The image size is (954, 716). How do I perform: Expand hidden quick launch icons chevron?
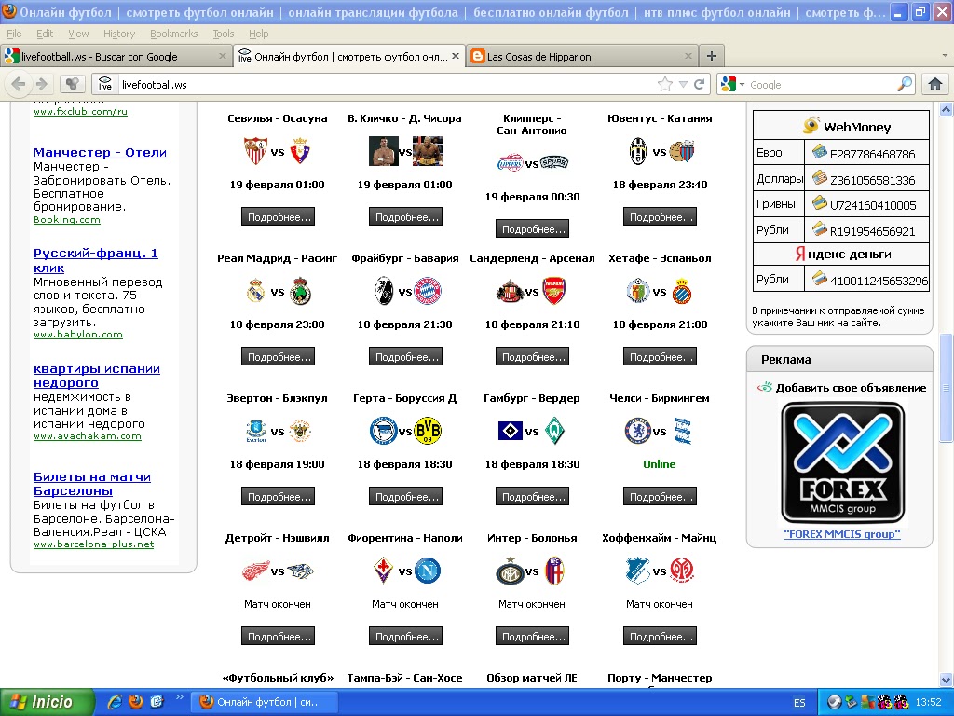pyautogui.click(x=179, y=696)
